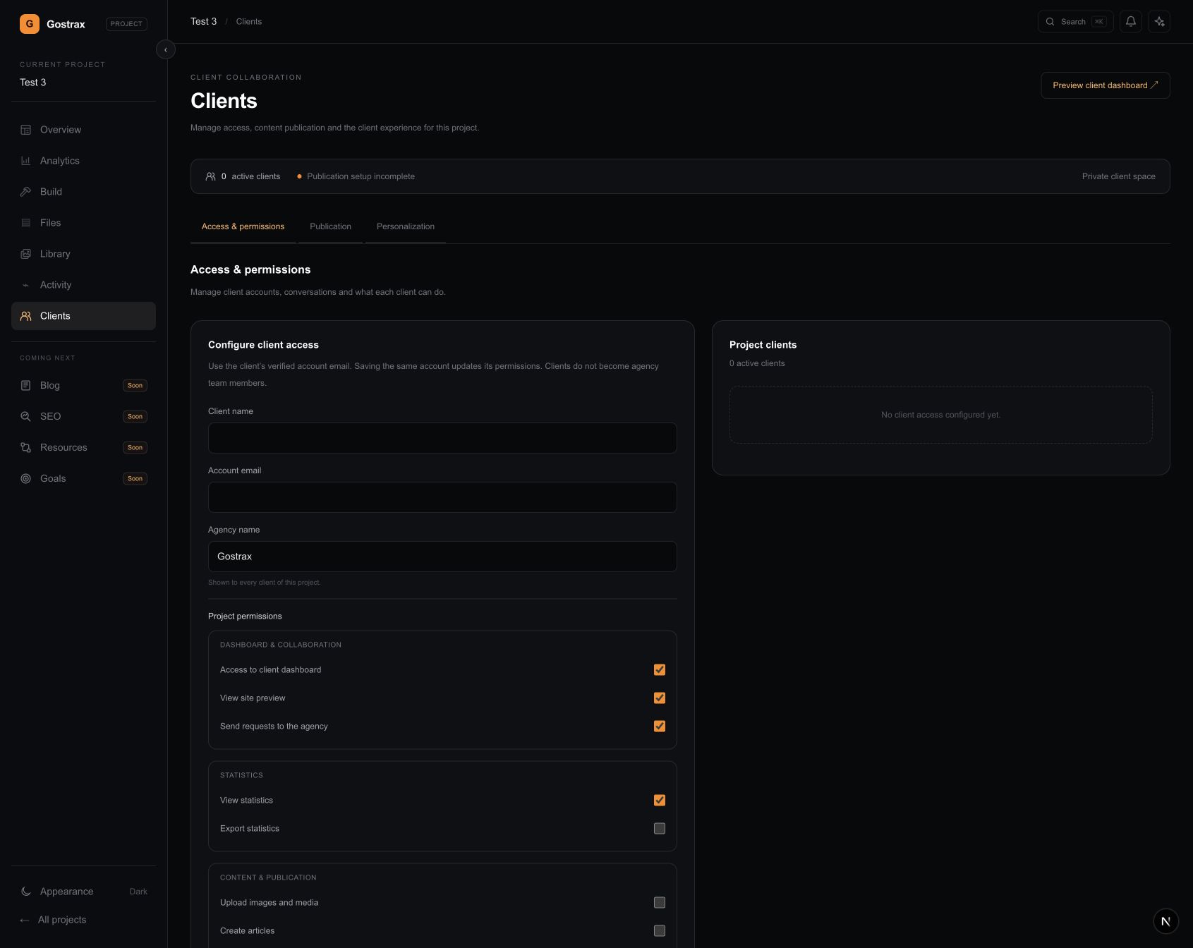Click the Resources sidebar item
This screenshot has height=948, width=1193.
click(x=83, y=447)
